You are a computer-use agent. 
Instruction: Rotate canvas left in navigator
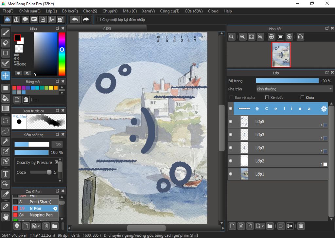coord(272,37)
